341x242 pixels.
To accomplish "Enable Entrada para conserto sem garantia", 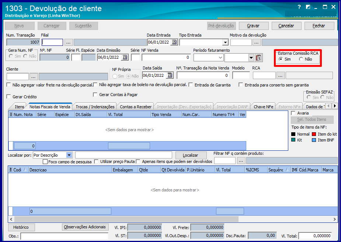I will pyautogui.click(x=241, y=85).
